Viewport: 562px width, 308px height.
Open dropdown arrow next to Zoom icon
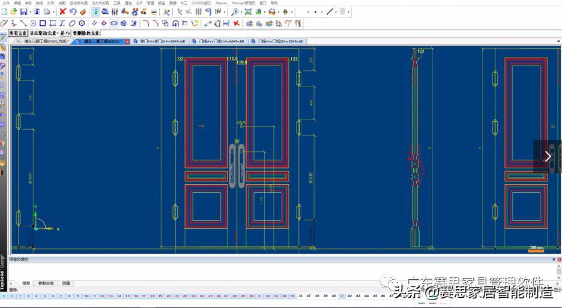point(241,12)
